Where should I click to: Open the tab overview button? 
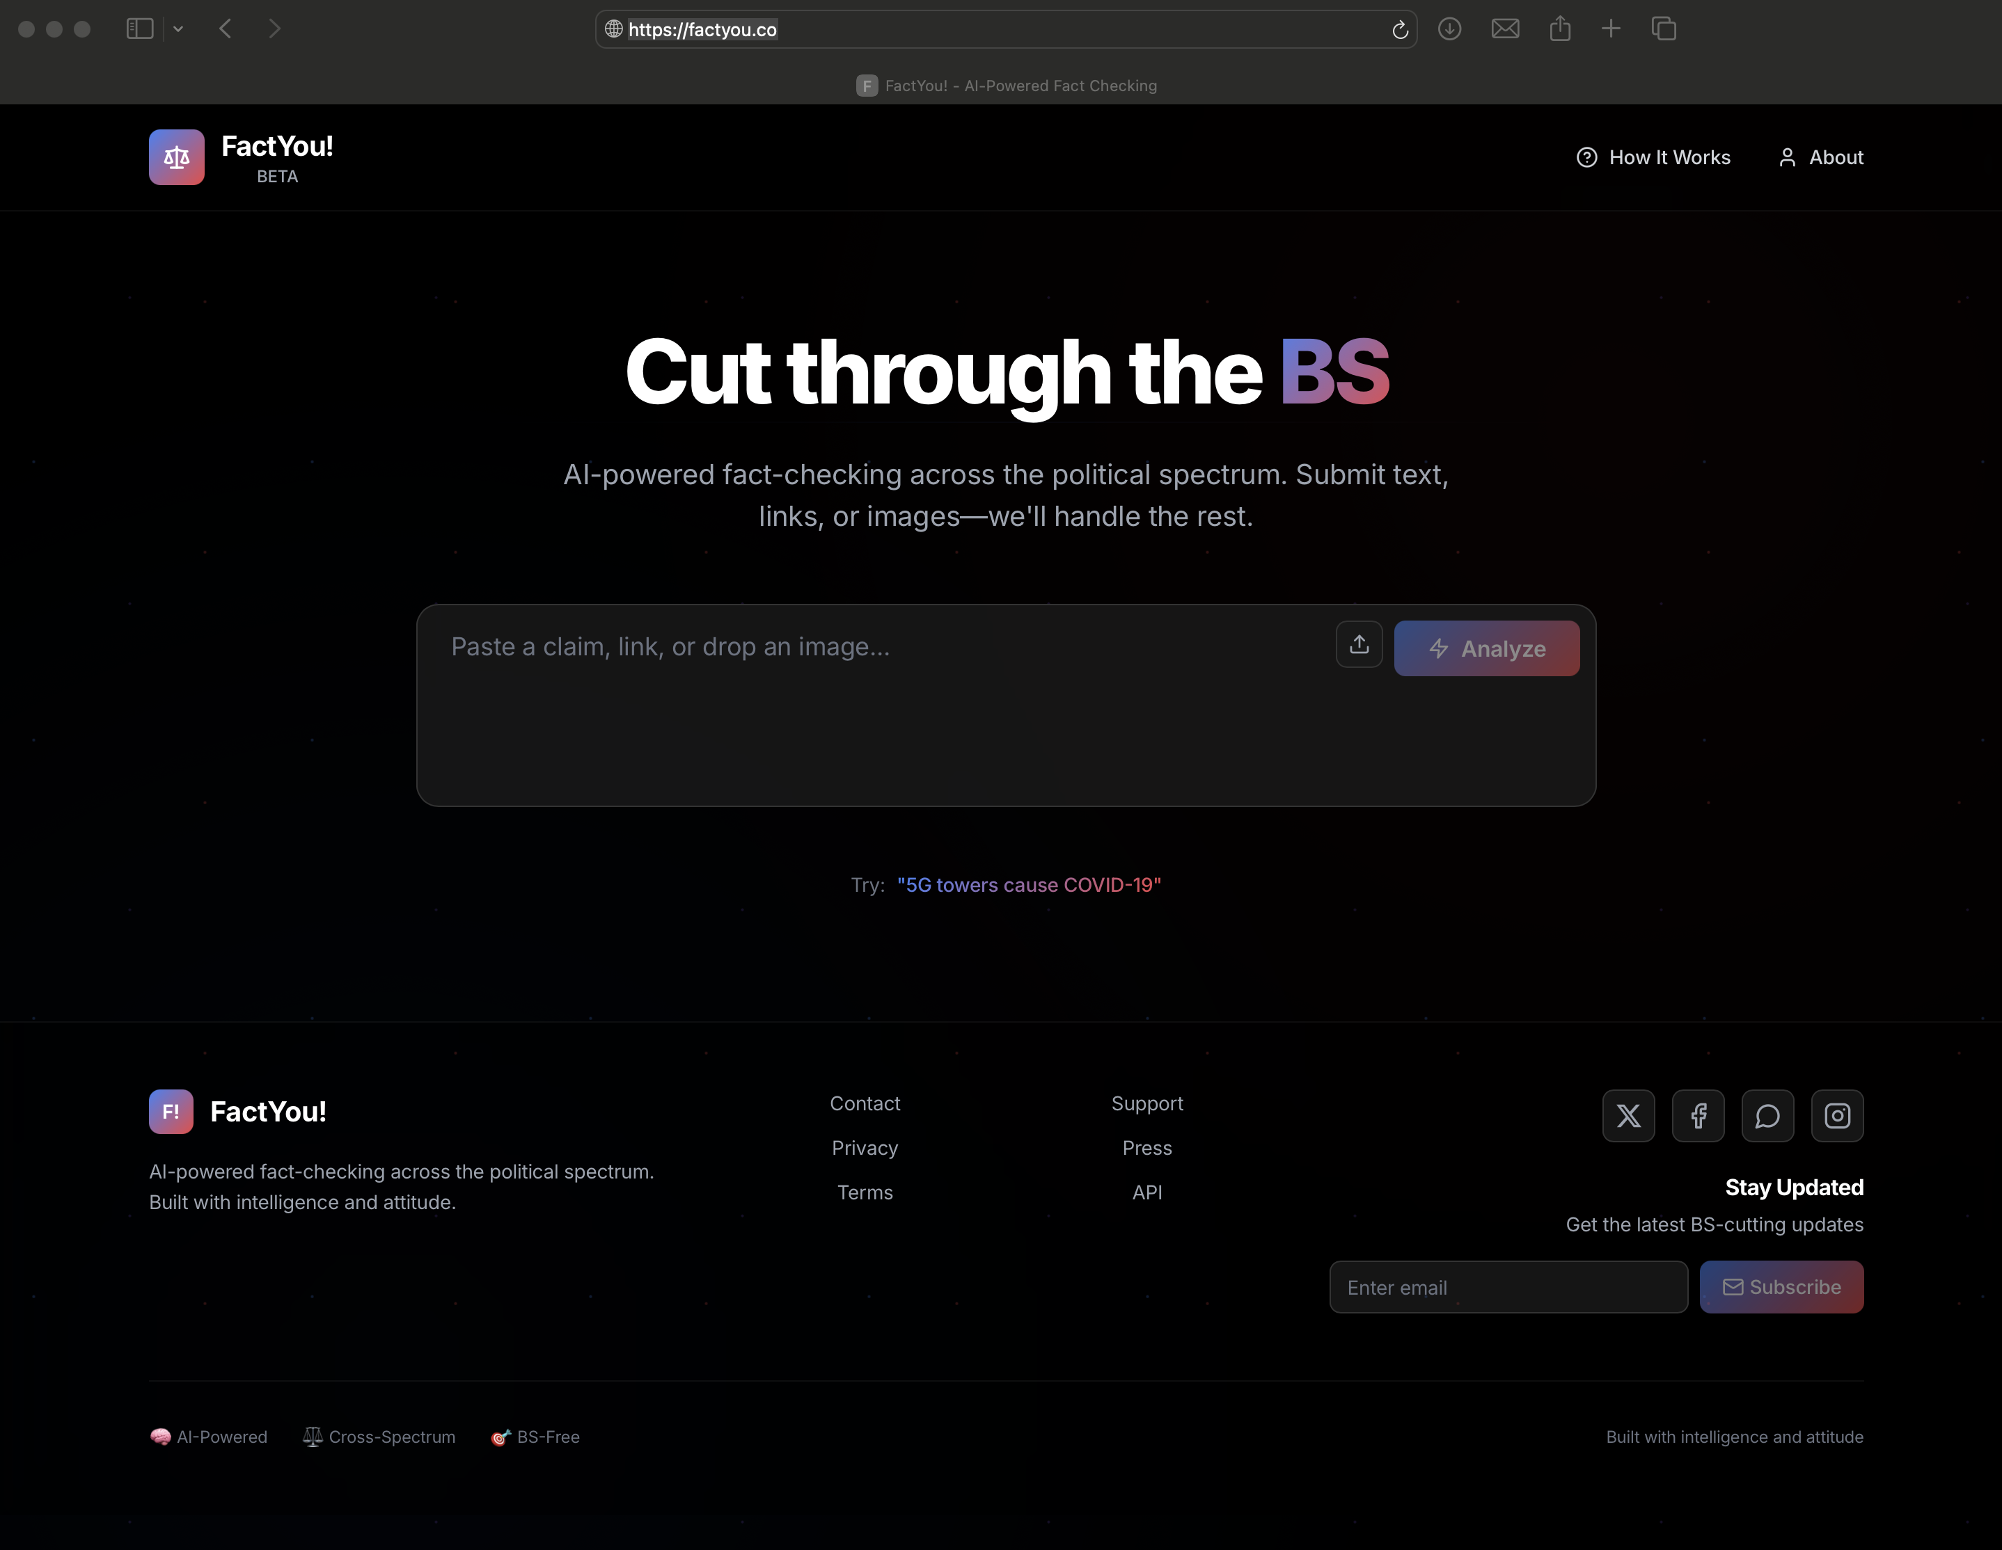[1664, 29]
